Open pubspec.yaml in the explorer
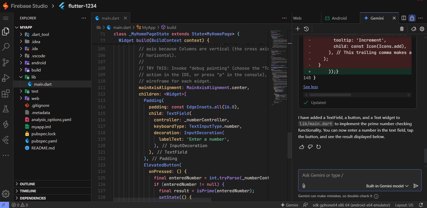Image resolution: width=427 pixels, height=208 pixels. click(x=52, y=141)
